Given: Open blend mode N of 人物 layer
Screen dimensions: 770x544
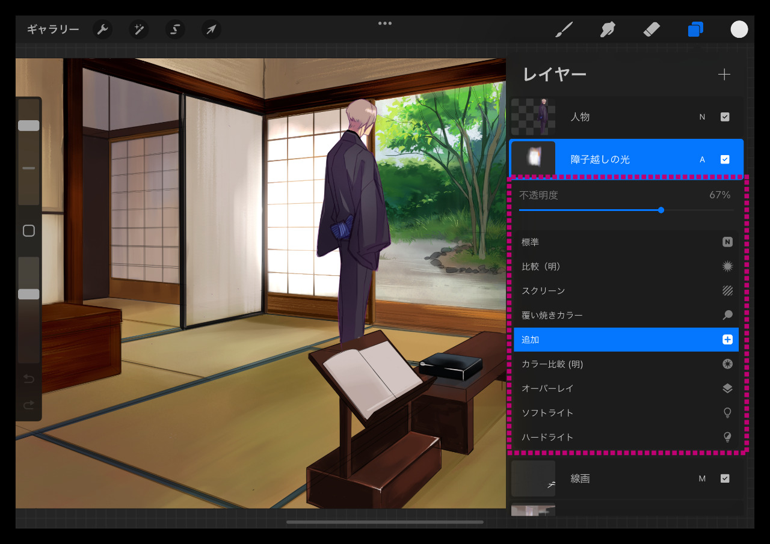Looking at the screenshot, I should 702,117.
